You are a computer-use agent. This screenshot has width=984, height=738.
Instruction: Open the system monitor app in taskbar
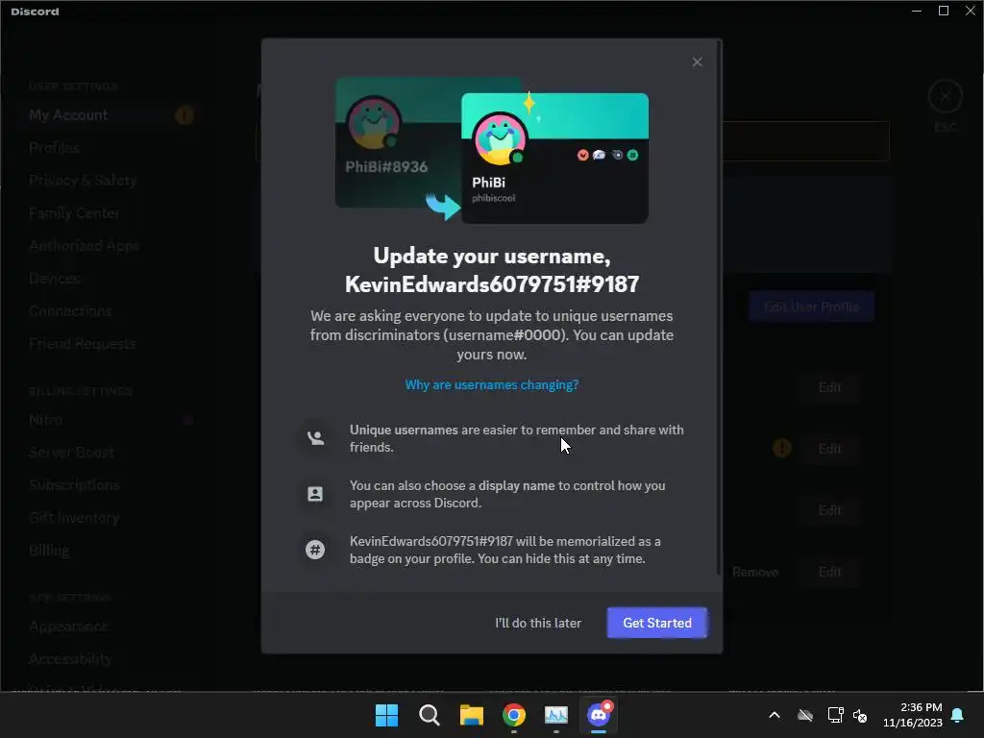pyautogui.click(x=556, y=715)
